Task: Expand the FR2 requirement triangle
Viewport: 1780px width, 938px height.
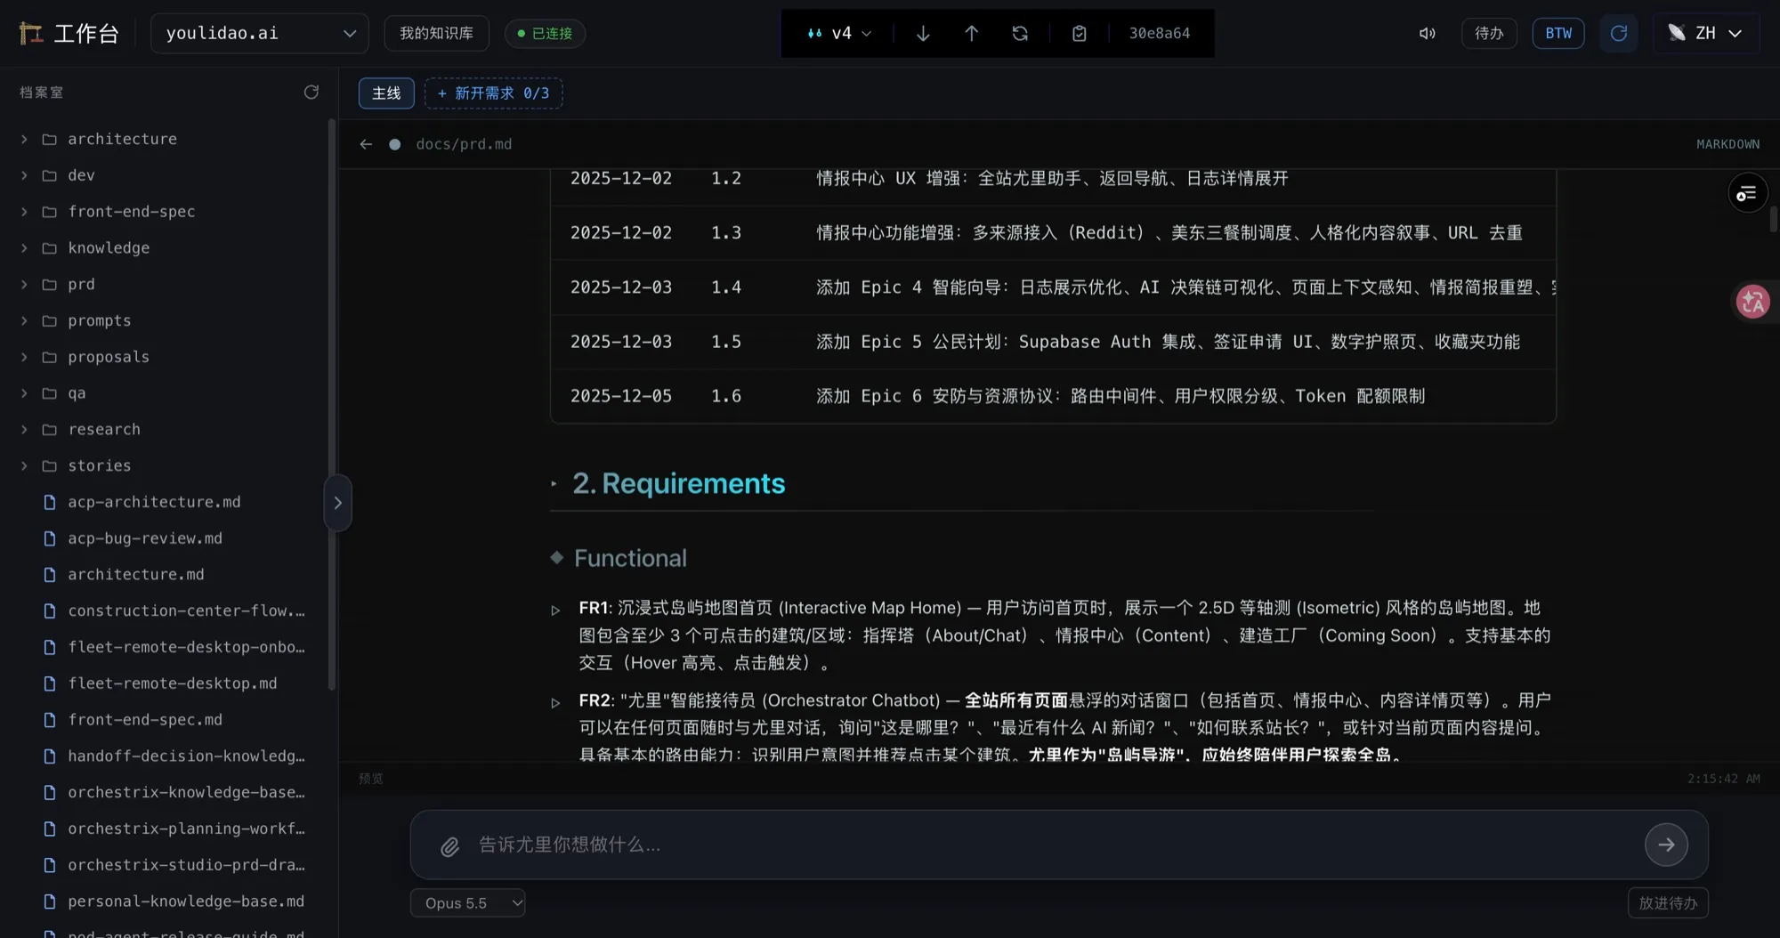Action: pyautogui.click(x=555, y=703)
